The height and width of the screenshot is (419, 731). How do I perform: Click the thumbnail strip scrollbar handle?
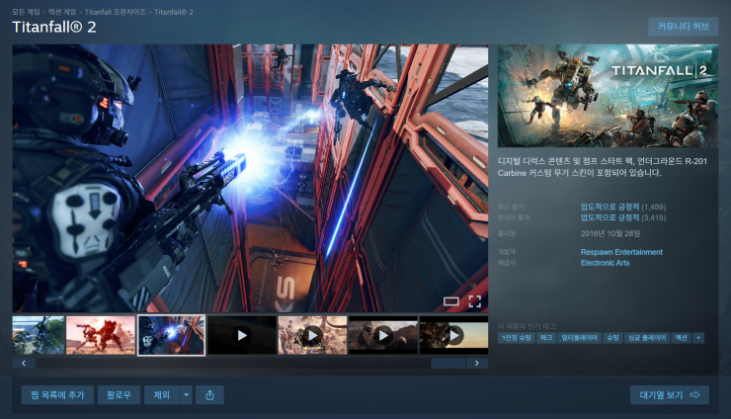click(448, 363)
